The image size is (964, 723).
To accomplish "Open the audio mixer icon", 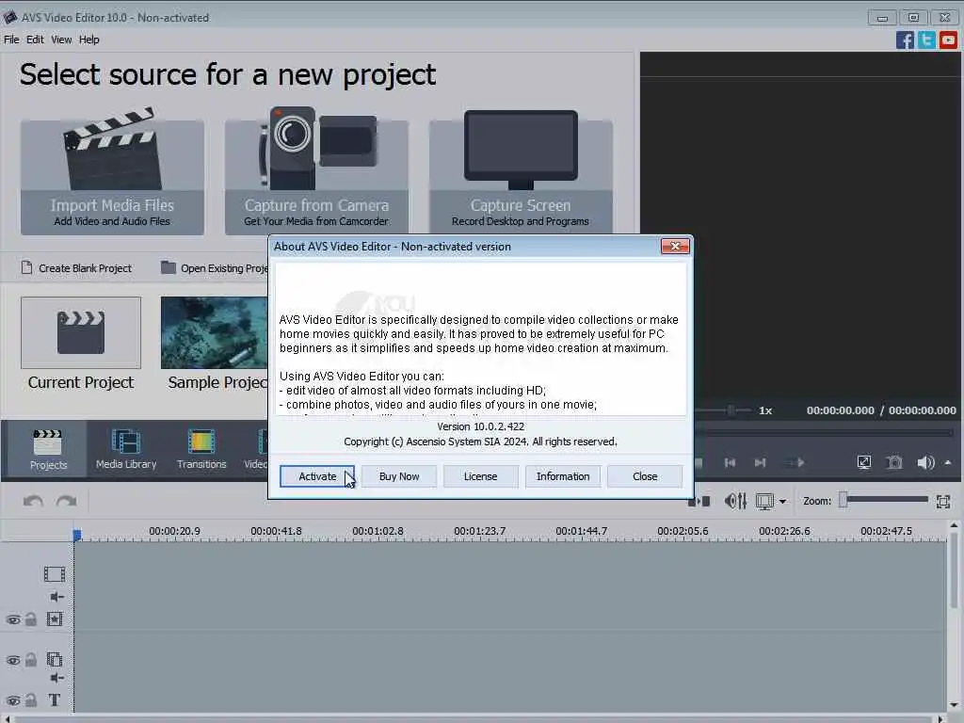I will pyautogui.click(x=735, y=501).
